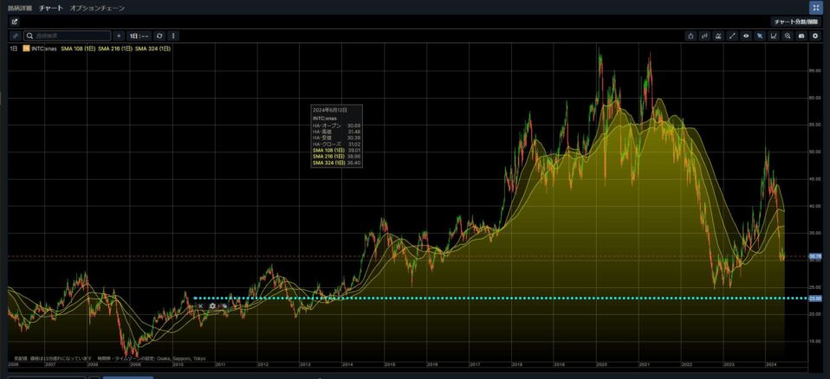Add a symbol with the plus button
The height and width of the screenshot is (379, 830).
click(x=119, y=36)
